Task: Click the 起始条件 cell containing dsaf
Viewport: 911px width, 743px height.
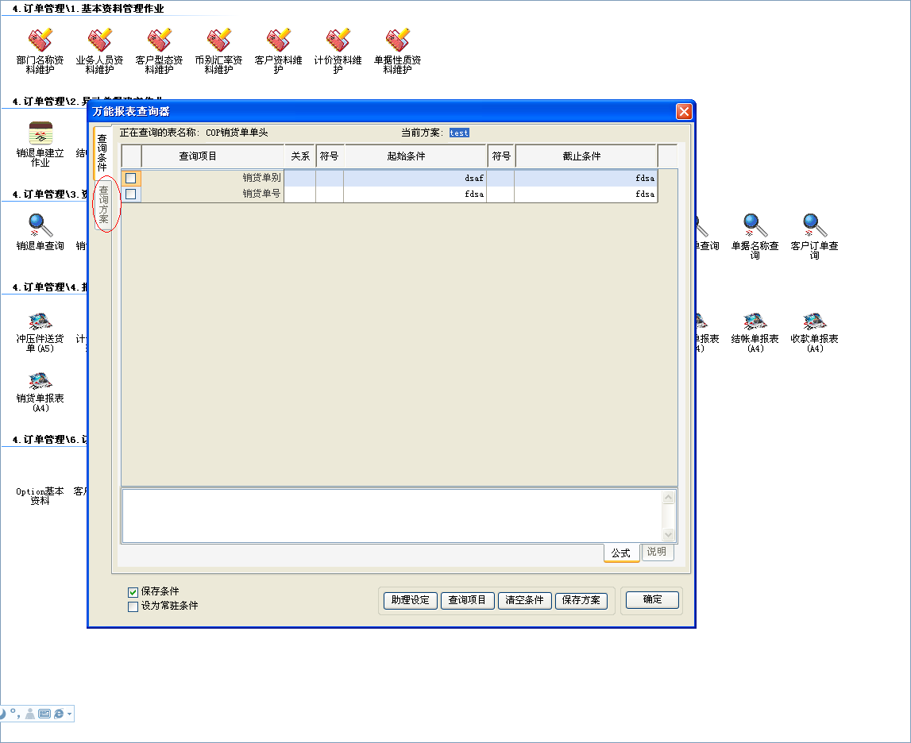Action: [x=415, y=179]
